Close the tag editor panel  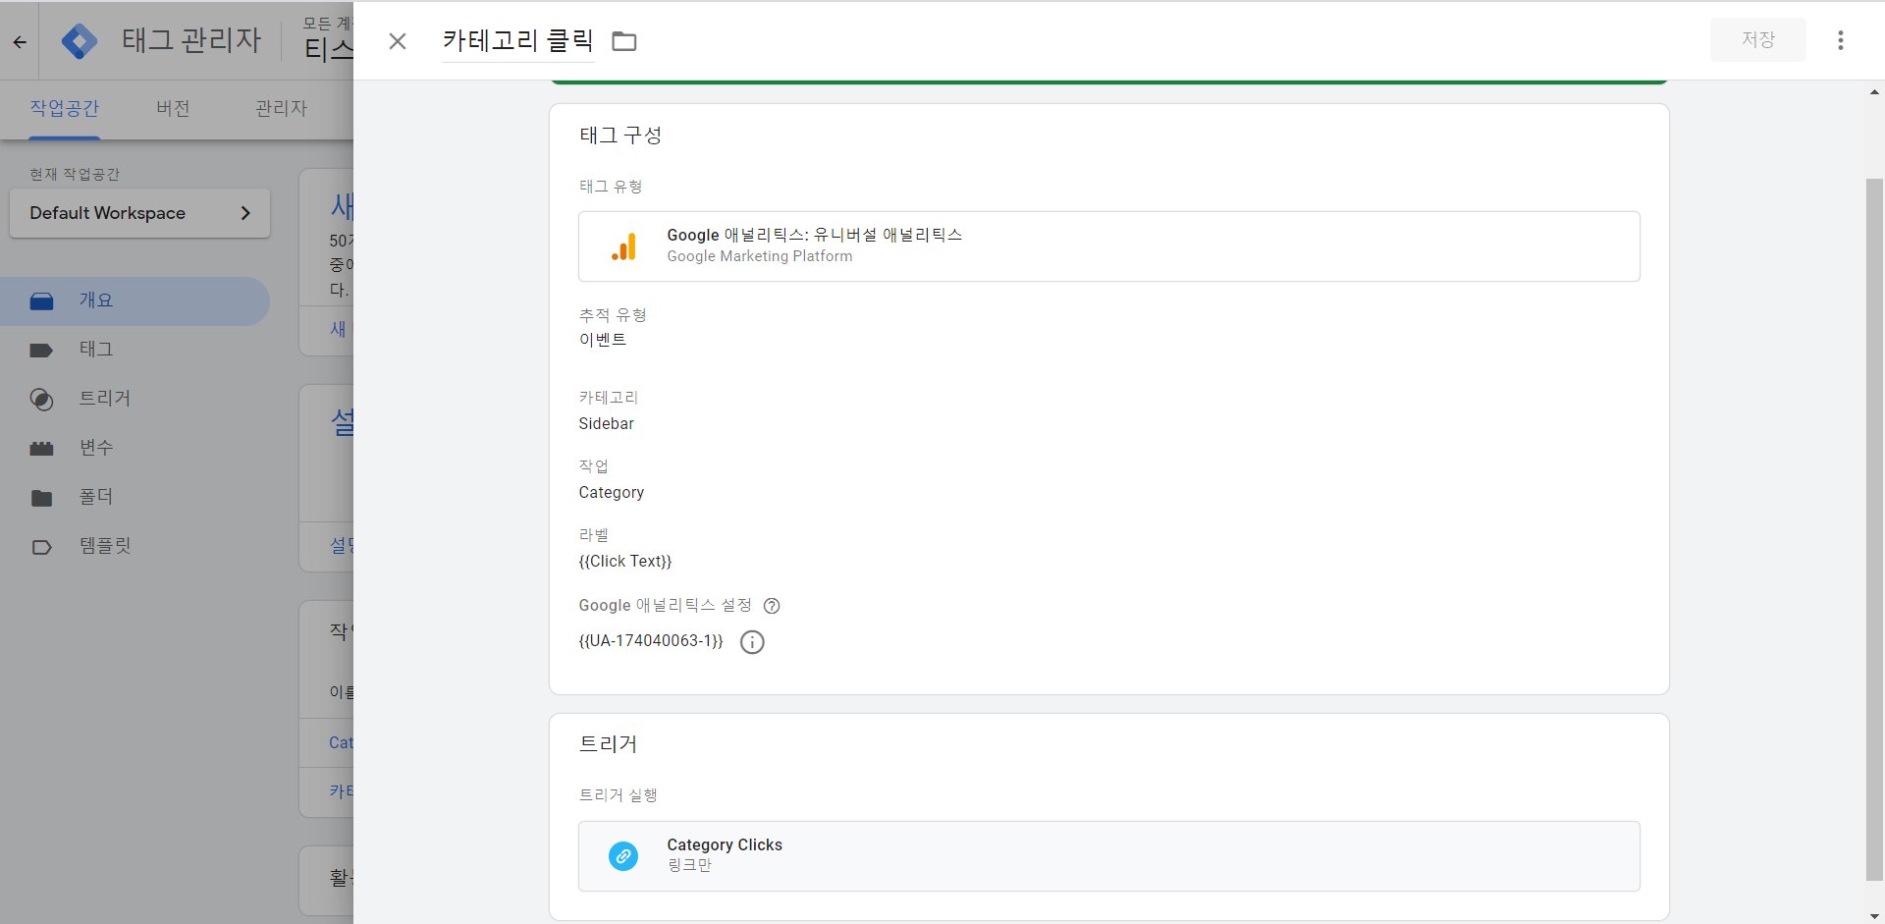pyautogui.click(x=398, y=41)
